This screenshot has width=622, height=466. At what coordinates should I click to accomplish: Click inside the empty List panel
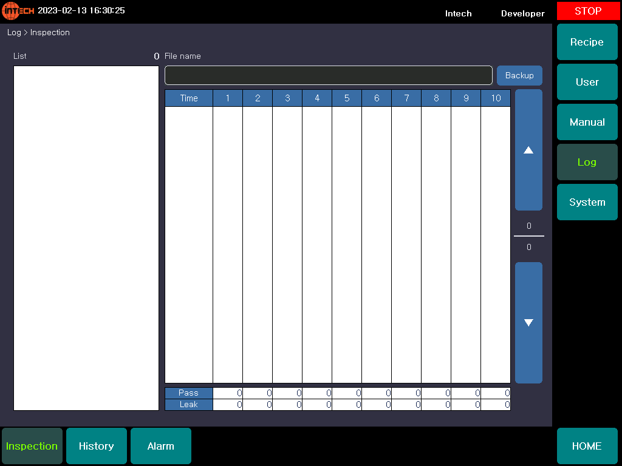[x=86, y=238]
